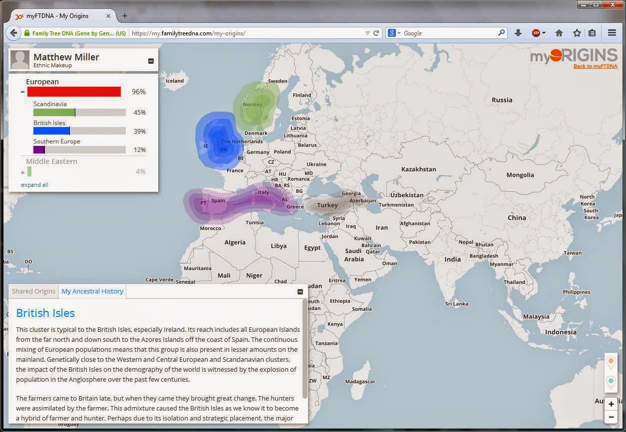Viewport: 626px width, 432px height.
Task: Click the orange location pin on the map
Action: tap(611, 360)
